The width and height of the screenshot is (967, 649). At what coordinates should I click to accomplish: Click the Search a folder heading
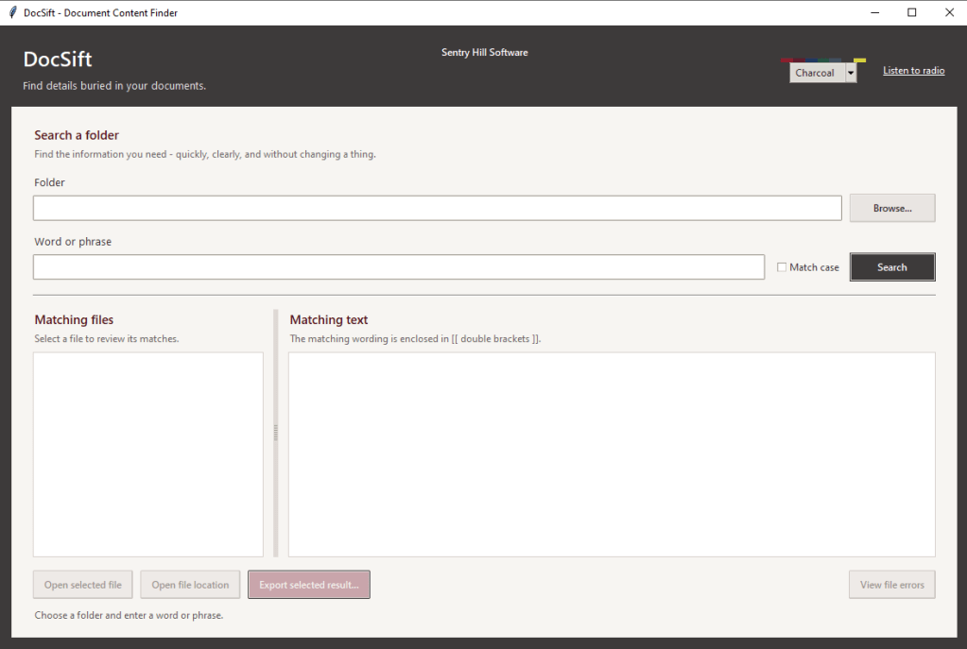click(x=77, y=135)
